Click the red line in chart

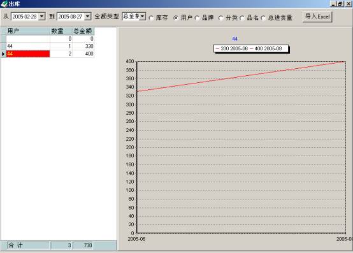click(x=241, y=76)
